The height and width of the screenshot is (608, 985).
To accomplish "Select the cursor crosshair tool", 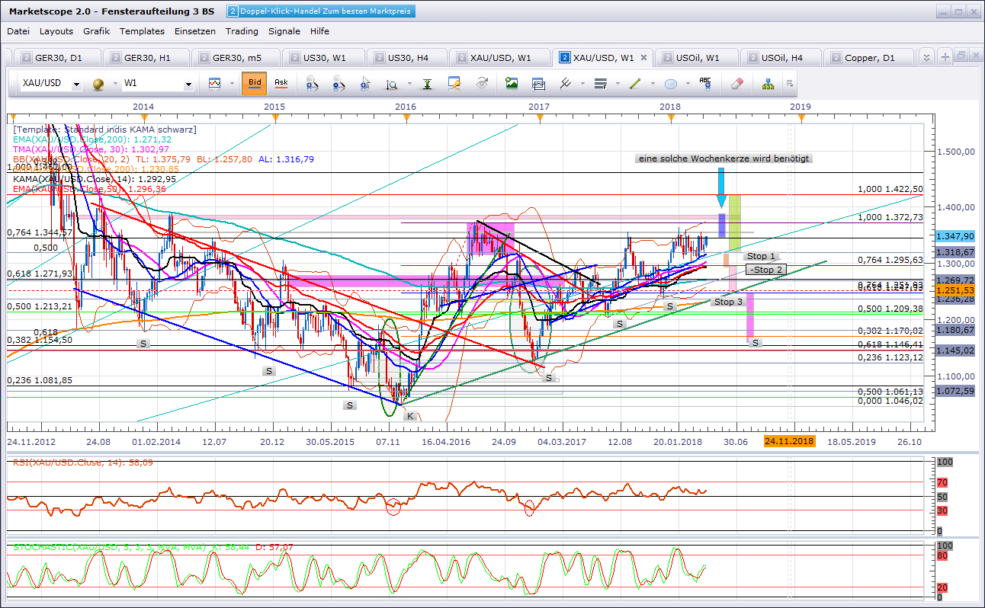I will point(365,84).
